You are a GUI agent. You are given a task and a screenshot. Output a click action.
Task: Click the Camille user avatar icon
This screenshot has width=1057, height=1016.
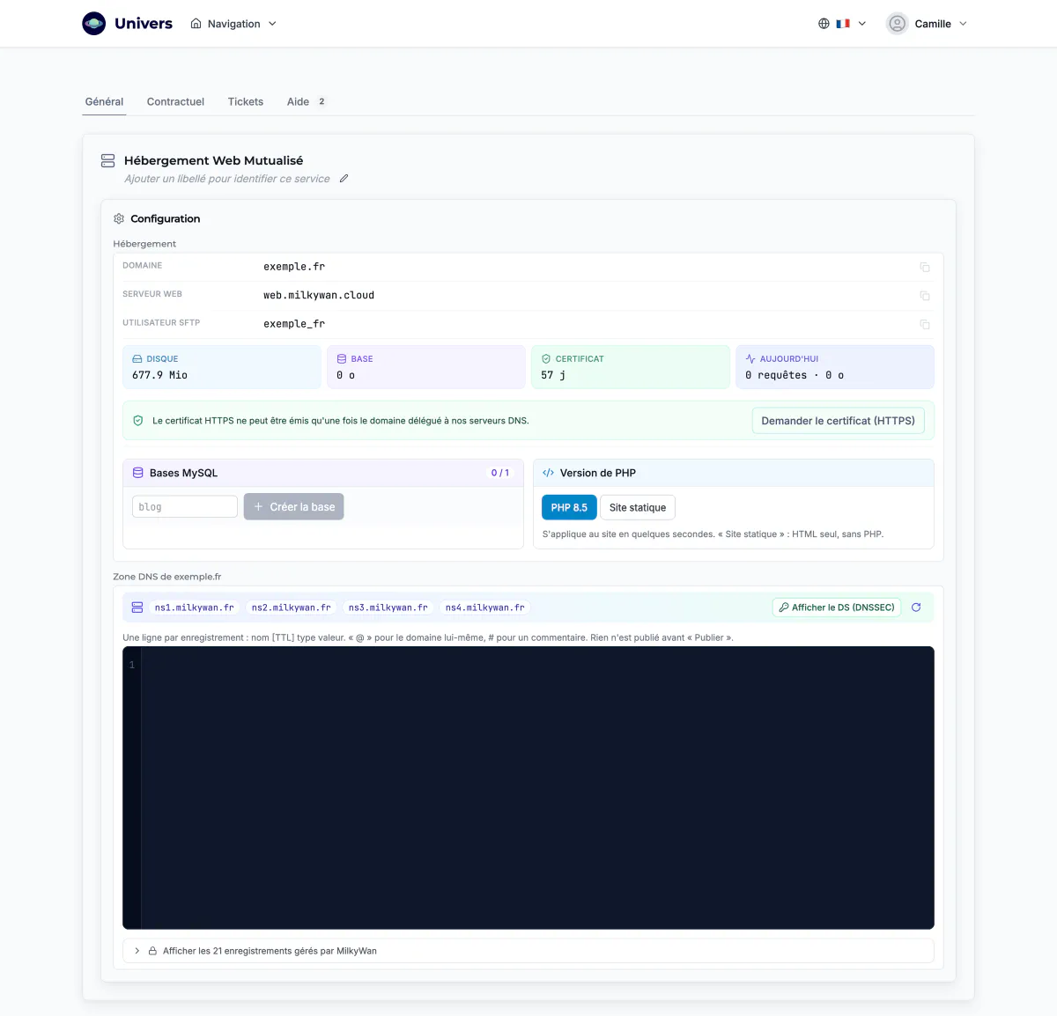pos(897,24)
